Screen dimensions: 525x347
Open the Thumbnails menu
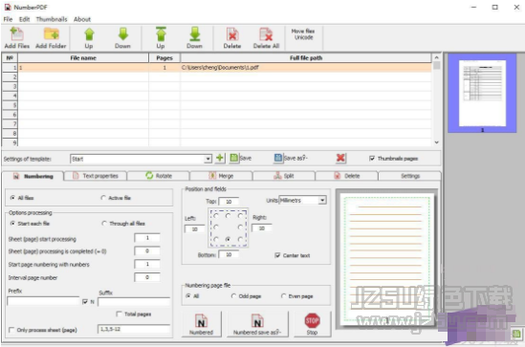coord(52,19)
